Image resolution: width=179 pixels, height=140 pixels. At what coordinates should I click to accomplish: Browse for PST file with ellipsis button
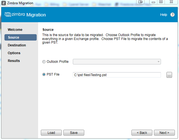[169, 75]
